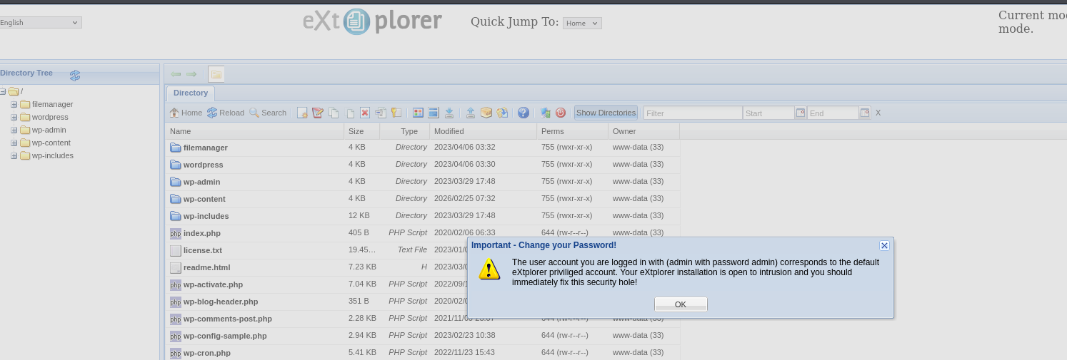Screen dimensions: 1067x360
Task: Close the Change your Password dialog
Action: coord(884,245)
